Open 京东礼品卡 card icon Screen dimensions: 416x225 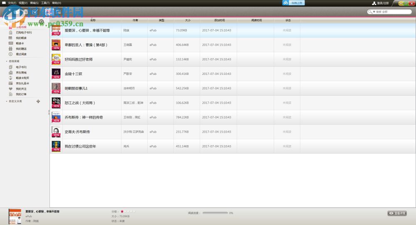click(11, 83)
